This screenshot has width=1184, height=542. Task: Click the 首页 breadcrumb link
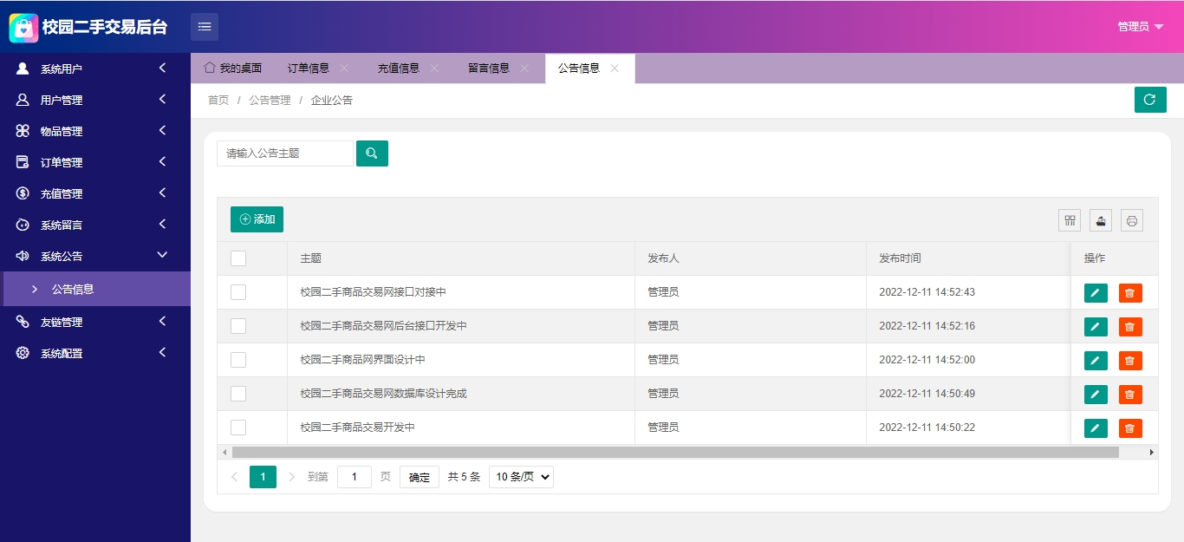(x=218, y=101)
